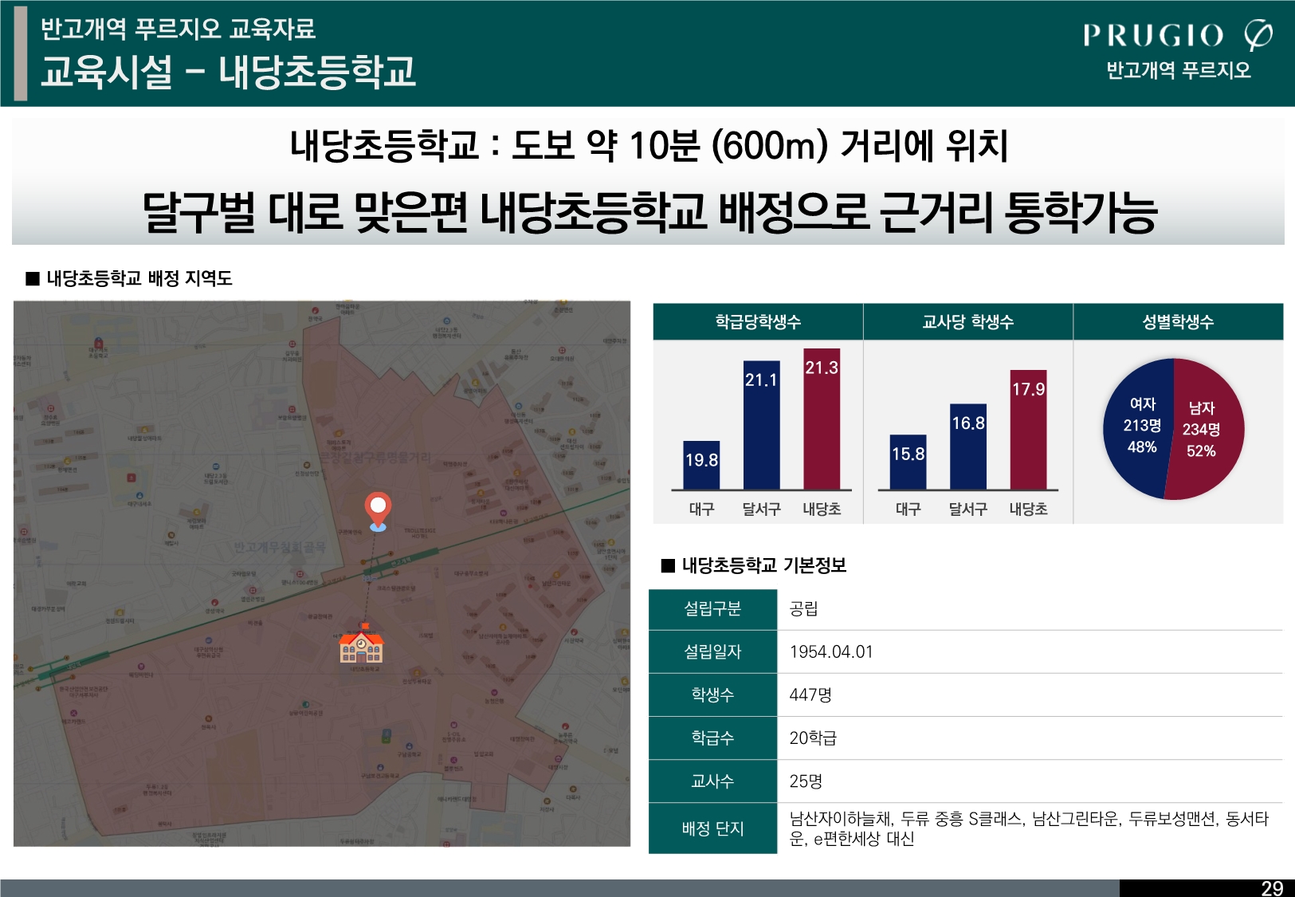Click the 21.3 bar for 내당초
Screen dimensions: 1295x897
[x=822, y=419]
